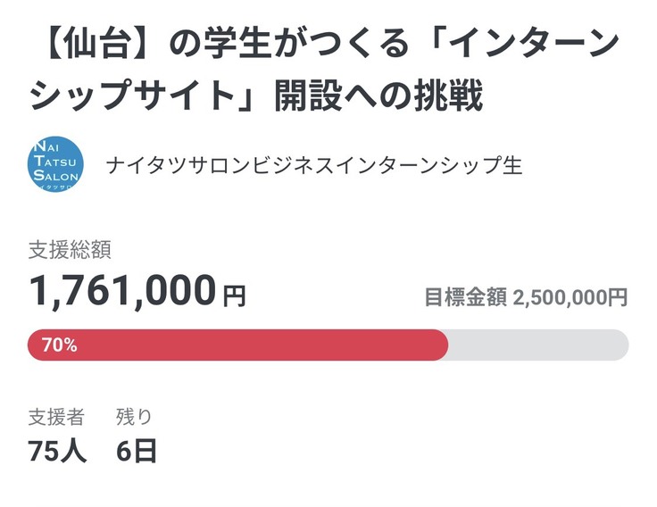Click the 75人 supporter count

click(57, 451)
